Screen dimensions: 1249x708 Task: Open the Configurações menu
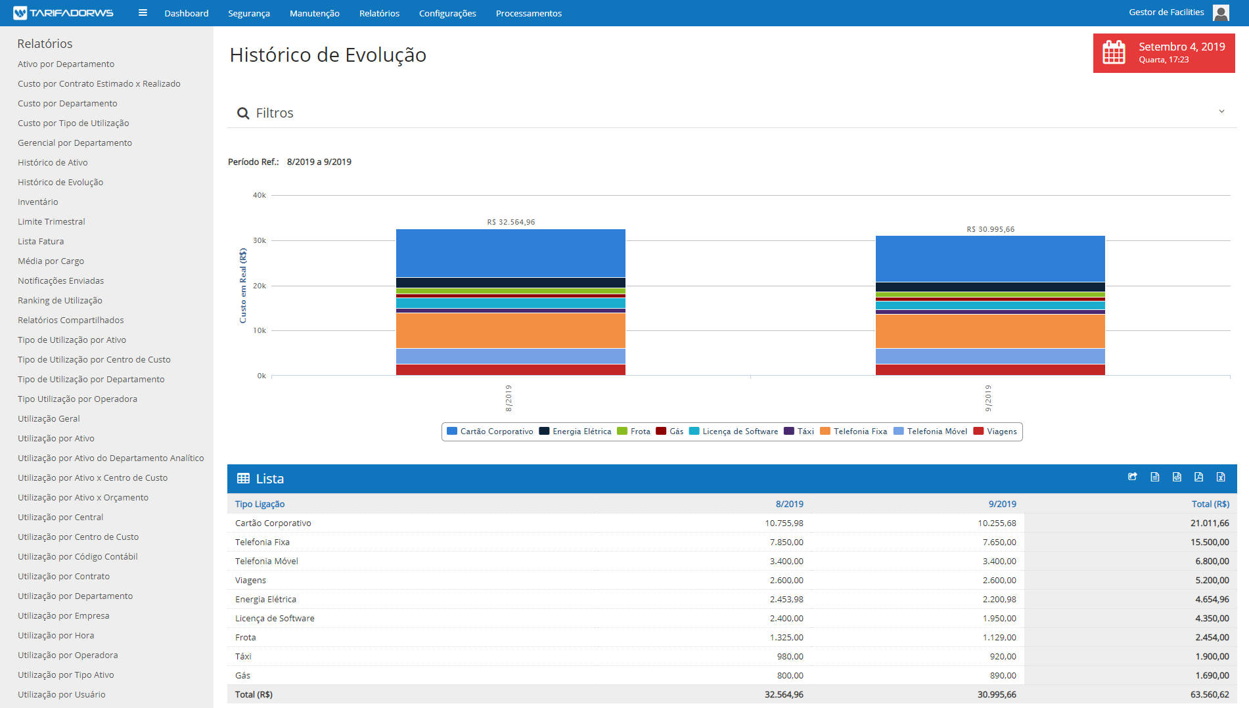tap(447, 13)
